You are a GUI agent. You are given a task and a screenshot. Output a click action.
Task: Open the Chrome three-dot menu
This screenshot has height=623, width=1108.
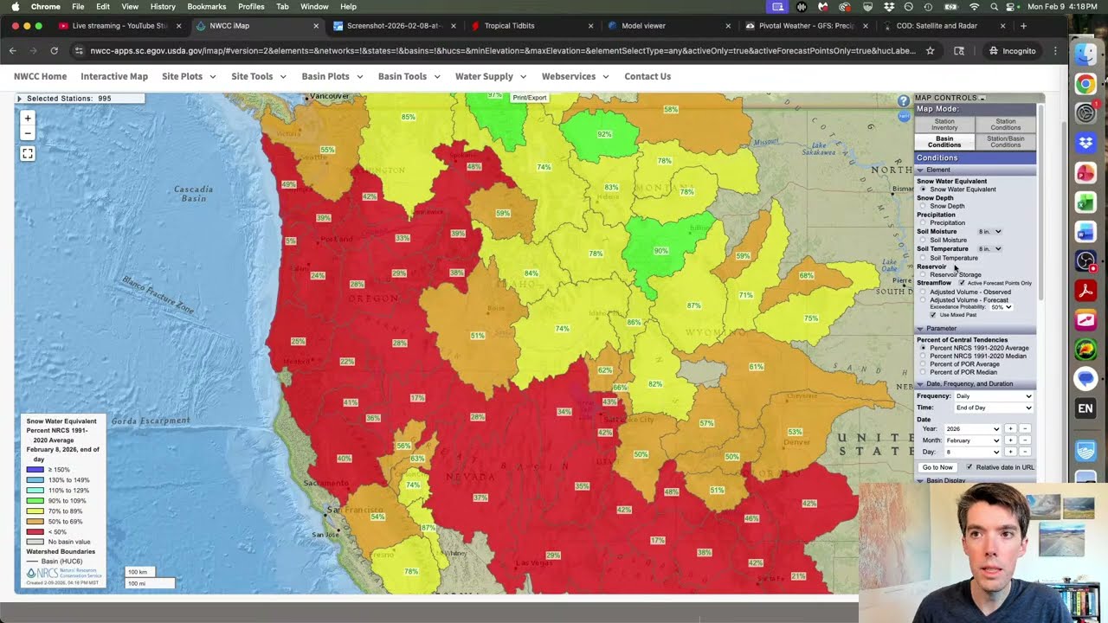(x=1055, y=51)
